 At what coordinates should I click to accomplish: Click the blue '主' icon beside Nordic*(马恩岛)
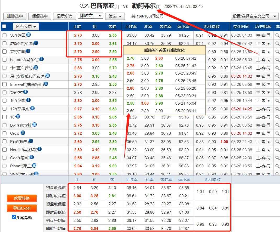point(40,149)
